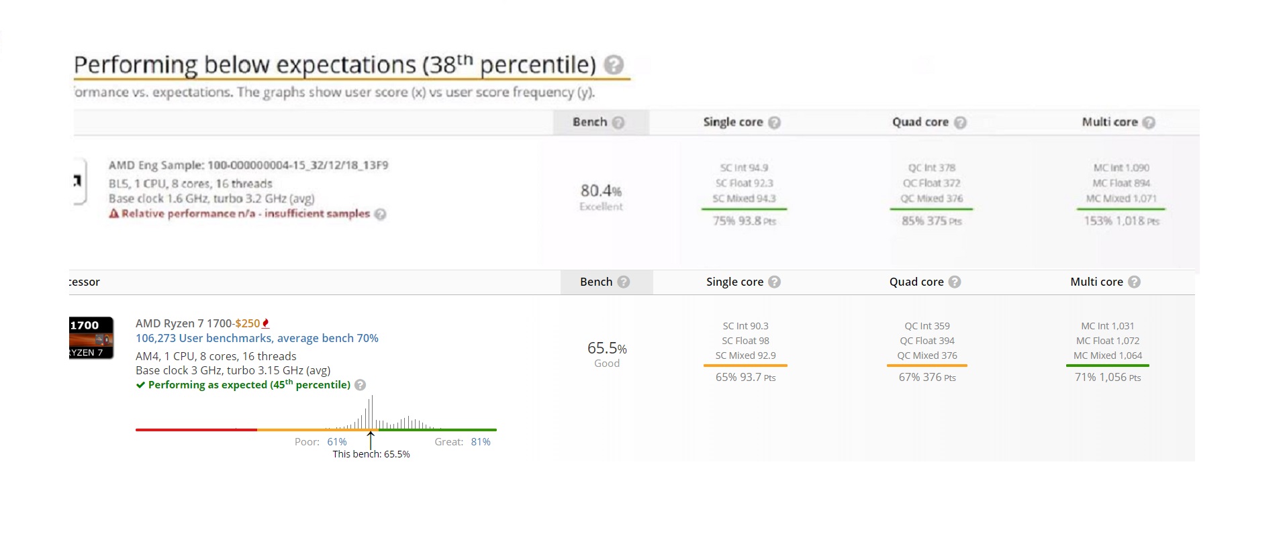The height and width of the screenshot is (550, 1285).
Task: Open 106,273 User benchmarks link
Action: click(x=257, y=338)
